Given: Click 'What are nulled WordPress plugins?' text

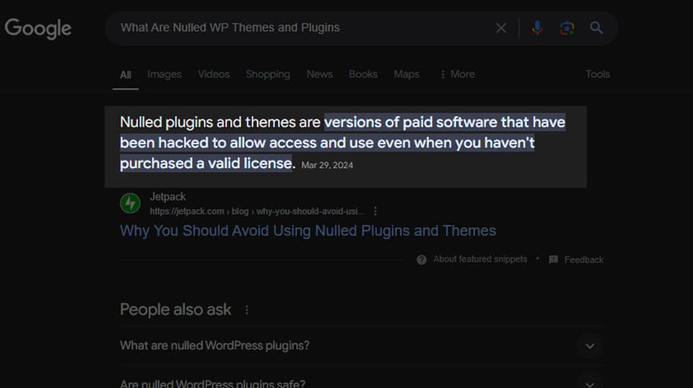Looking at the screenshot, I should coord(214,346).
